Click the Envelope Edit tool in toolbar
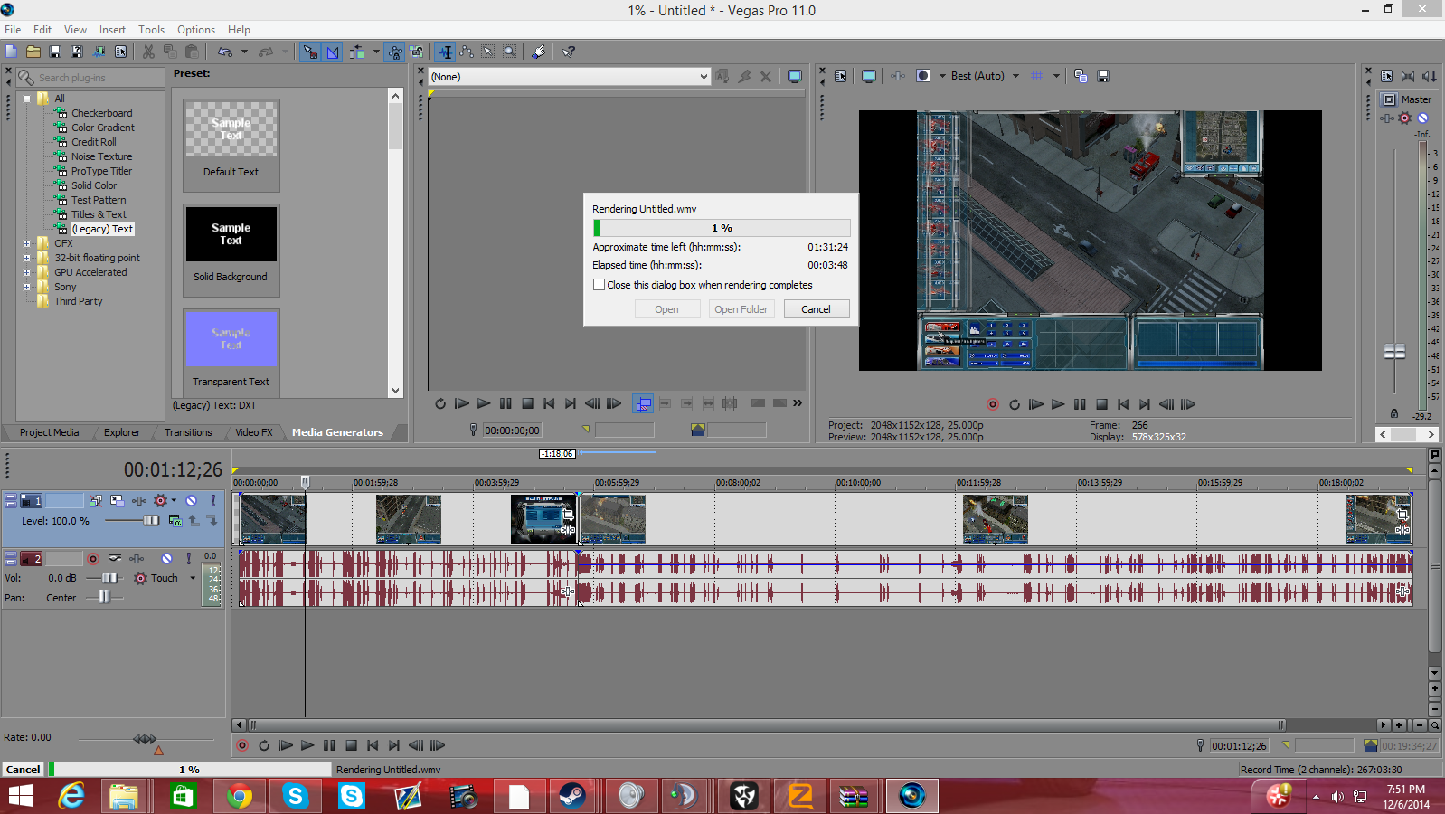The image size is (1445, 814). click(x=467, y=52)
